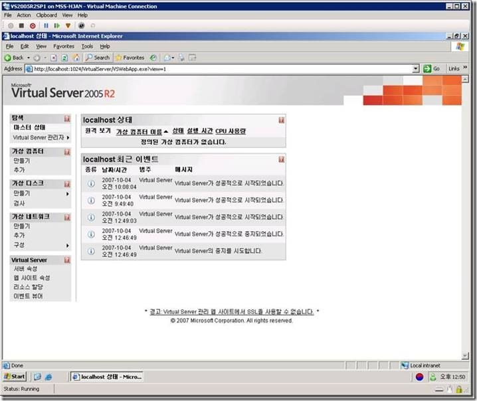Viewport: 477px width, 401px height.
Task: Expand the 구성 submenu arrow
Action: pyautogui.click(x=68, y=246)
